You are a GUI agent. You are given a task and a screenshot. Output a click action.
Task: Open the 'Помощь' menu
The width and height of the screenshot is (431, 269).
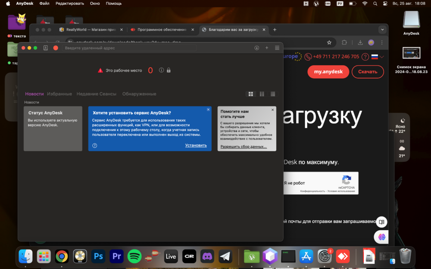tap(113, 3)
